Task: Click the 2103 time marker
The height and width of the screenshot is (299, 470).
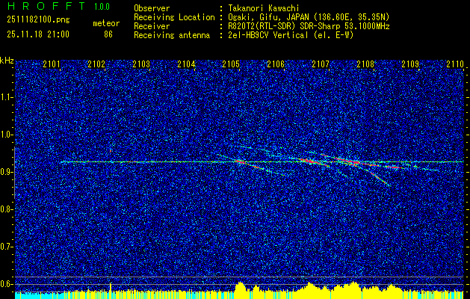Action: [x=141, y=64]
